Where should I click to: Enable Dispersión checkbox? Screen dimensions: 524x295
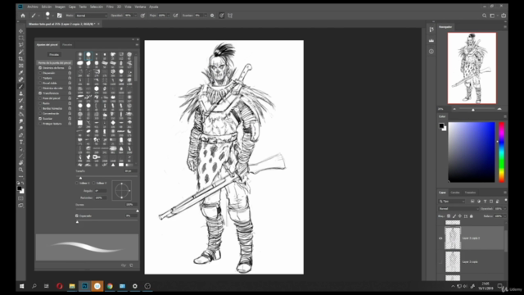[40, 73]
